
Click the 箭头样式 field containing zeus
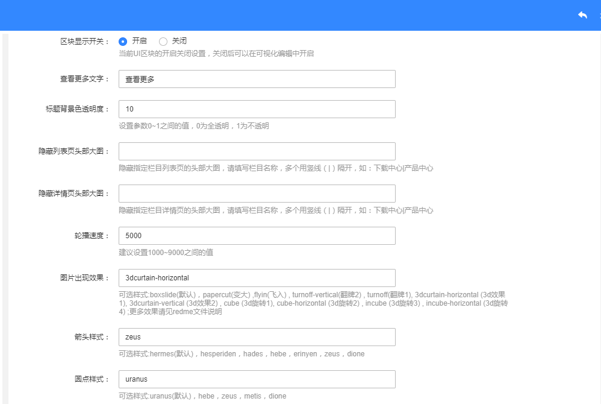[x=257, y=337]
